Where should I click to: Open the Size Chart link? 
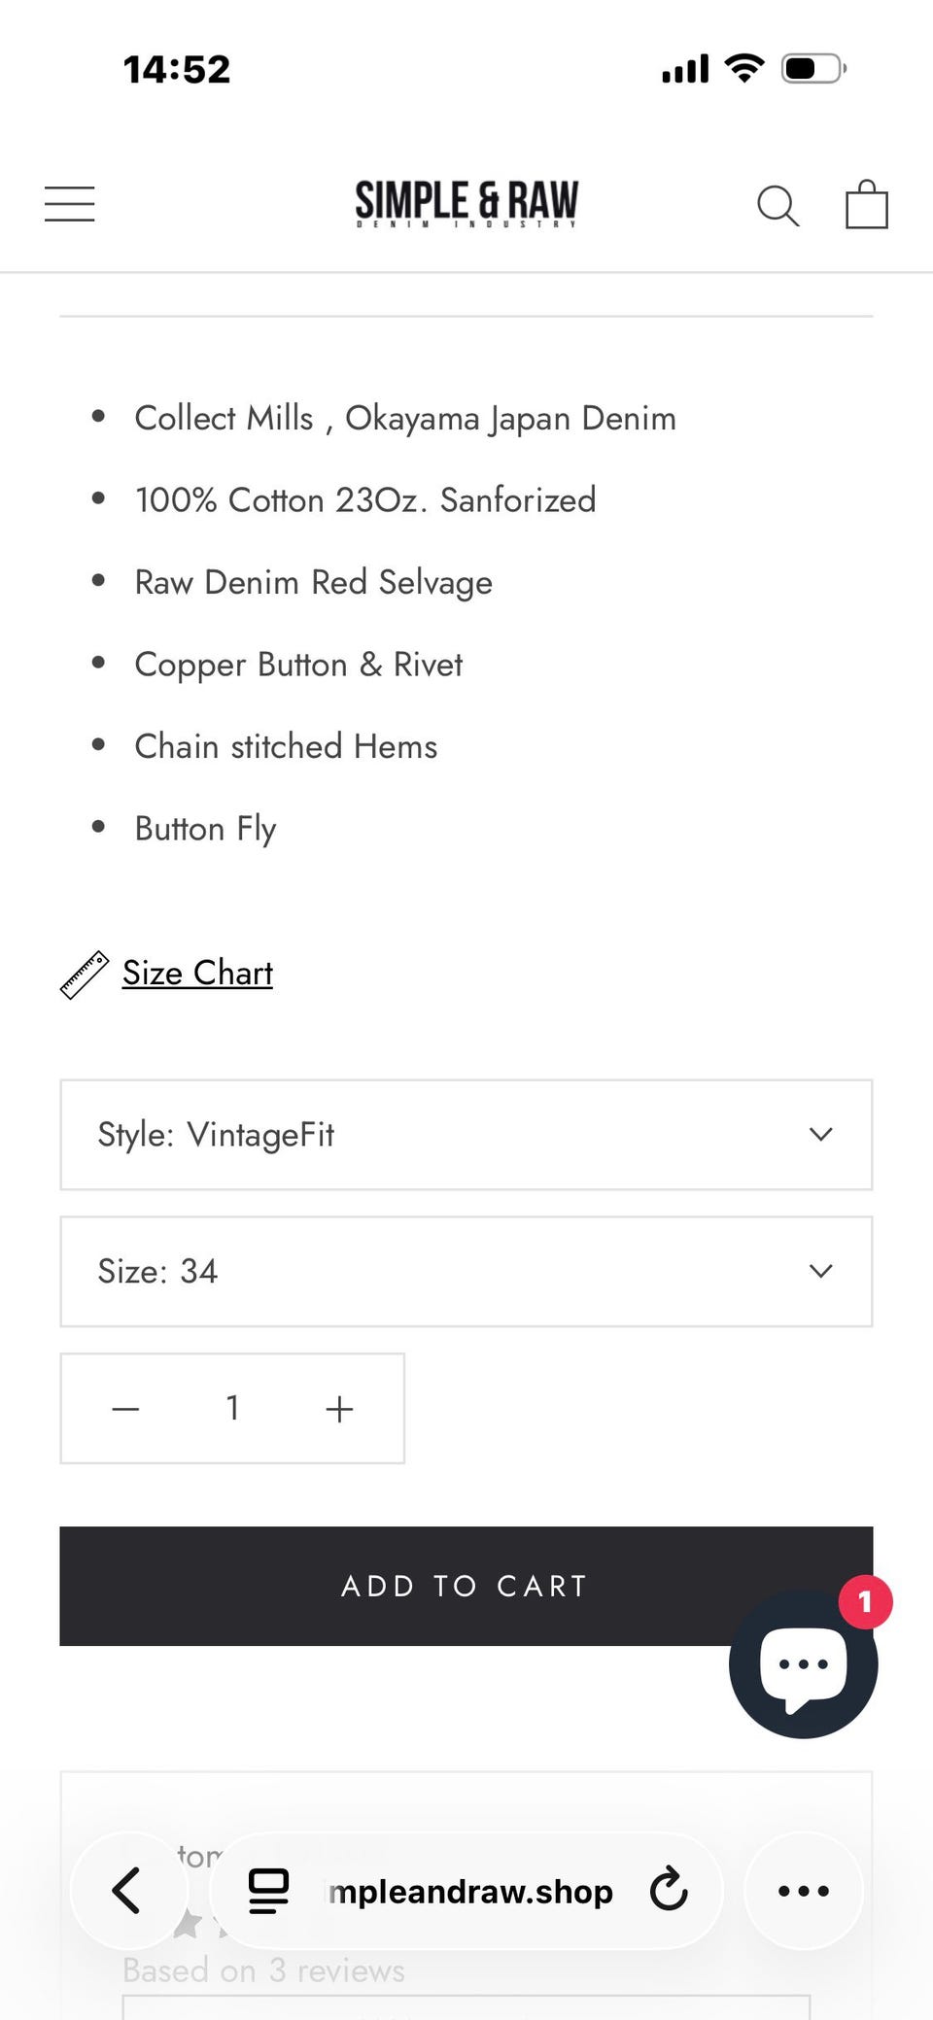point(197,974)
